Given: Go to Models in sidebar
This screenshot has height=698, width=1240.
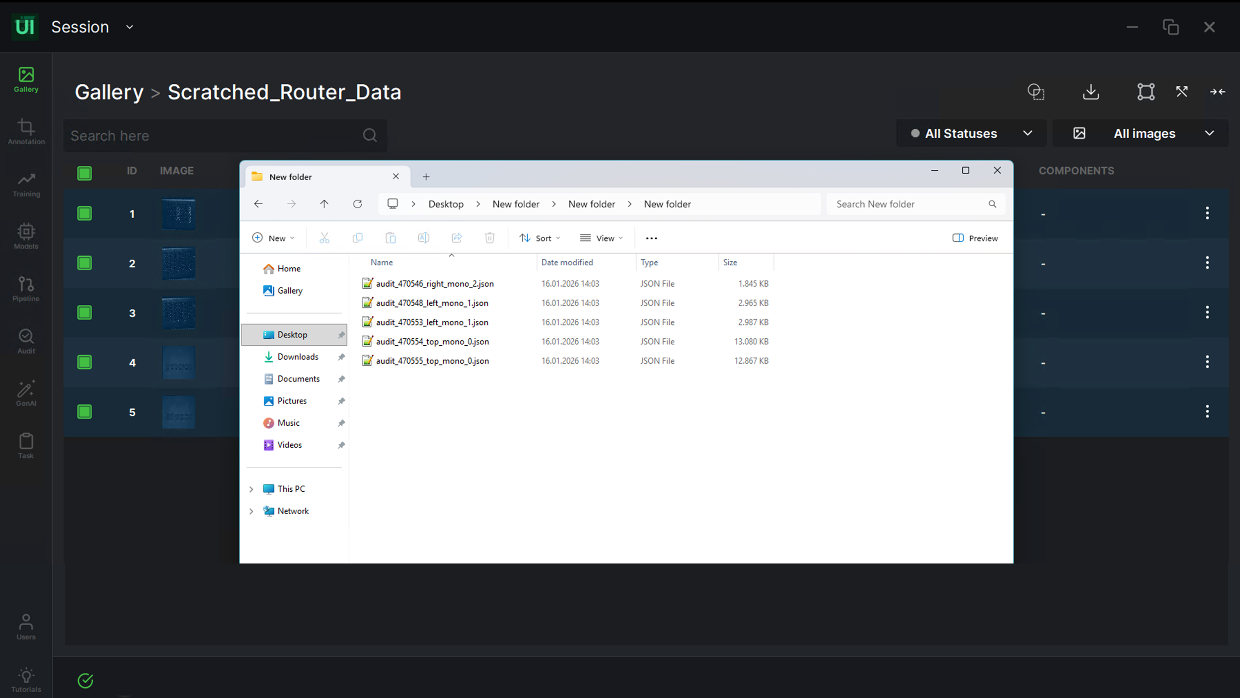Looking at the screenshot, I should click(x=26, y=236).
